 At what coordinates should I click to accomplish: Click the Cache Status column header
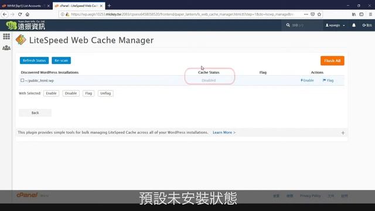pyautogui.click(x=209, y=72)
